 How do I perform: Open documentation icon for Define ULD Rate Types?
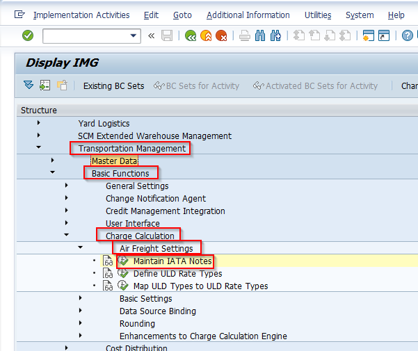(x=108, y=273)
